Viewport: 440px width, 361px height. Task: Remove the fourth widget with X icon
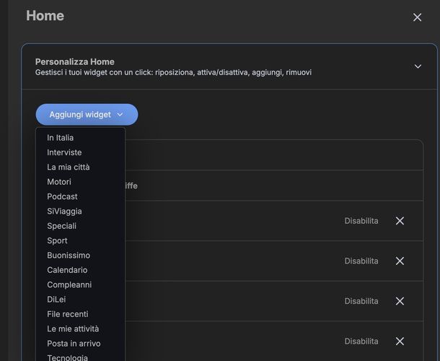pyautogui.click(x=400, y=342)
